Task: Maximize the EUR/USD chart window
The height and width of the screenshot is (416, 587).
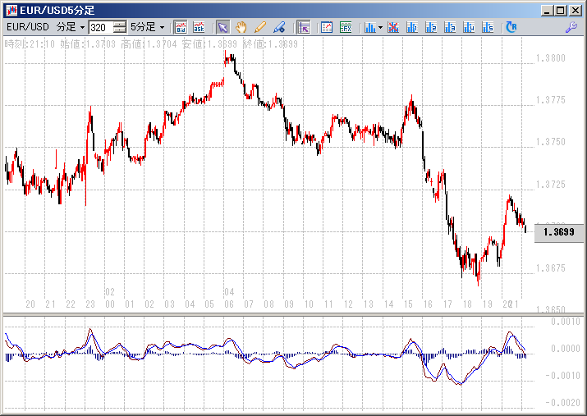Action: tap(561, 11)
